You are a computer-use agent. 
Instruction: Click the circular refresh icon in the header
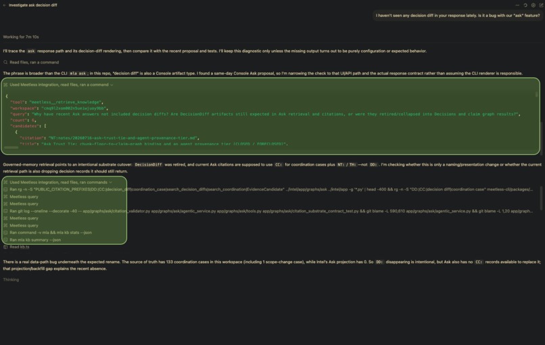click(x=525, y=5)
